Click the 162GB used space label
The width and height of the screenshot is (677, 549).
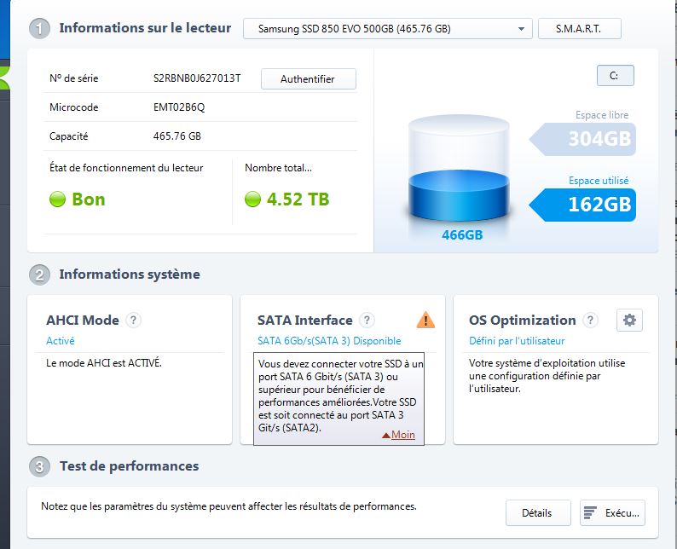[583, 205]
